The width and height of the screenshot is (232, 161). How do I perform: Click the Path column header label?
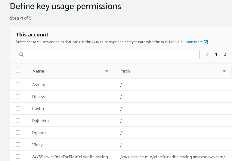(125, 71)
